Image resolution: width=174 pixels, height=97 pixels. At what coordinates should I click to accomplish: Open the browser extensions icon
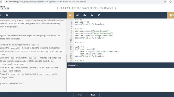tap(170, 2)
